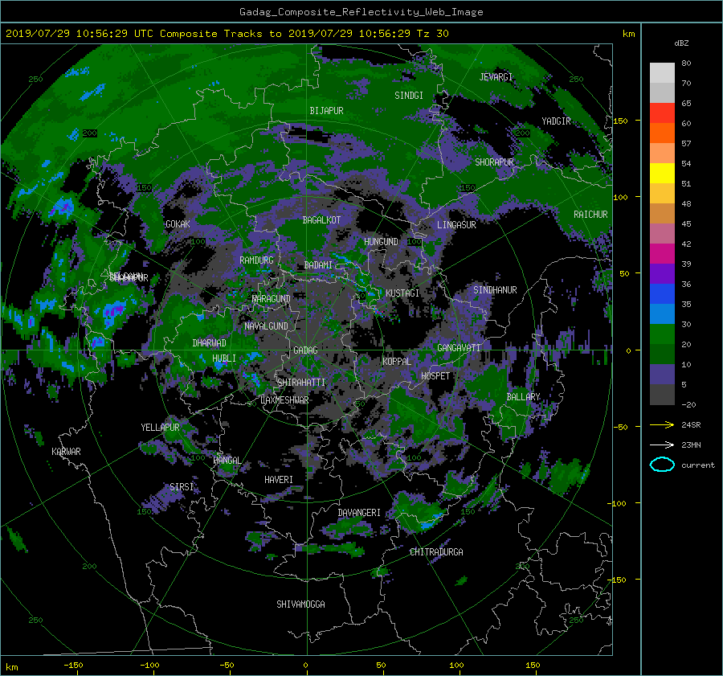
Task: Click the RAICHUR city label
Action: click(590, 215)
